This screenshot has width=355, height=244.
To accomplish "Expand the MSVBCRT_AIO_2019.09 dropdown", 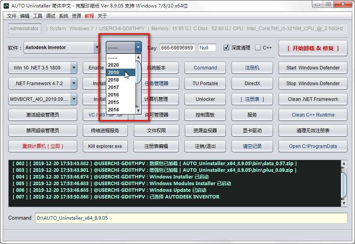I will pos(74,99).
